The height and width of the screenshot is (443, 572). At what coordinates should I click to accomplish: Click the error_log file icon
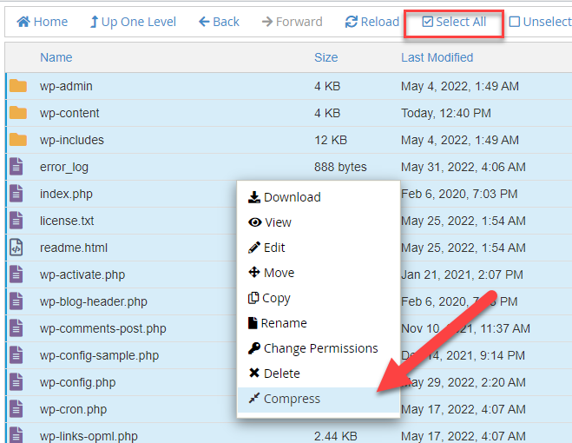pos(16,167)
